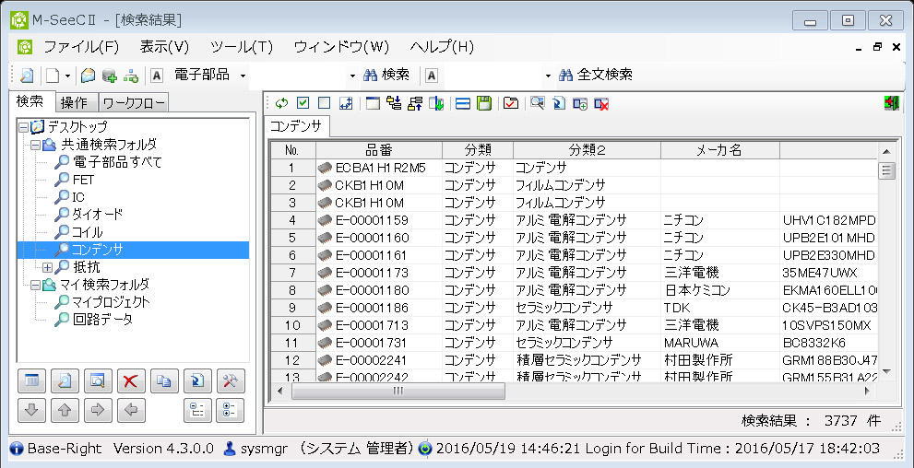Click the メーカ名 column header

point(720,150)
